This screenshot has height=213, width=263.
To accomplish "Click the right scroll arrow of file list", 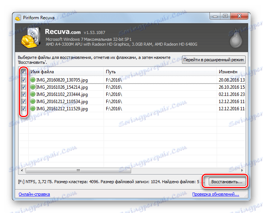I will 242,170.
